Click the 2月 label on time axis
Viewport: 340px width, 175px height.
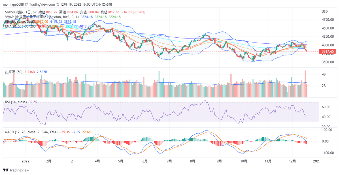click(x=48, y=161)
